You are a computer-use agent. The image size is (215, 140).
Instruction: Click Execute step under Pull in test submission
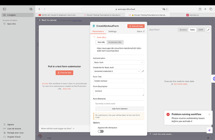pos(64,72)
